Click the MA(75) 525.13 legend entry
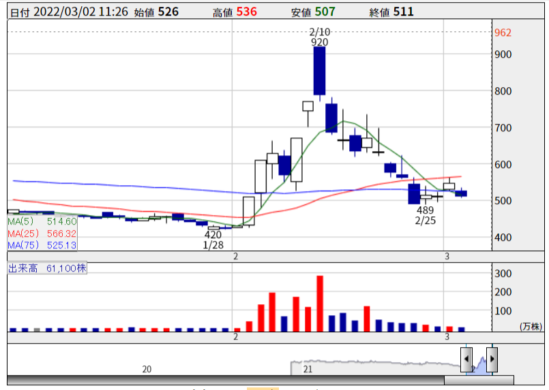 click(42, 245)
